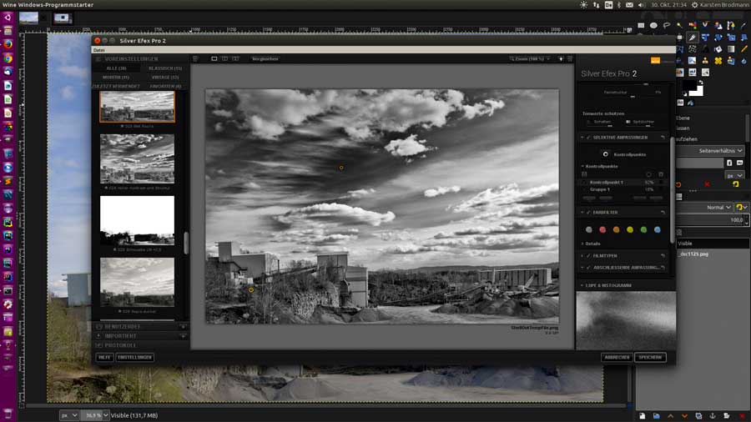This screenshot has width=751, height=422.
Task: Click the Vergleichen button
Action: point(265,59)
